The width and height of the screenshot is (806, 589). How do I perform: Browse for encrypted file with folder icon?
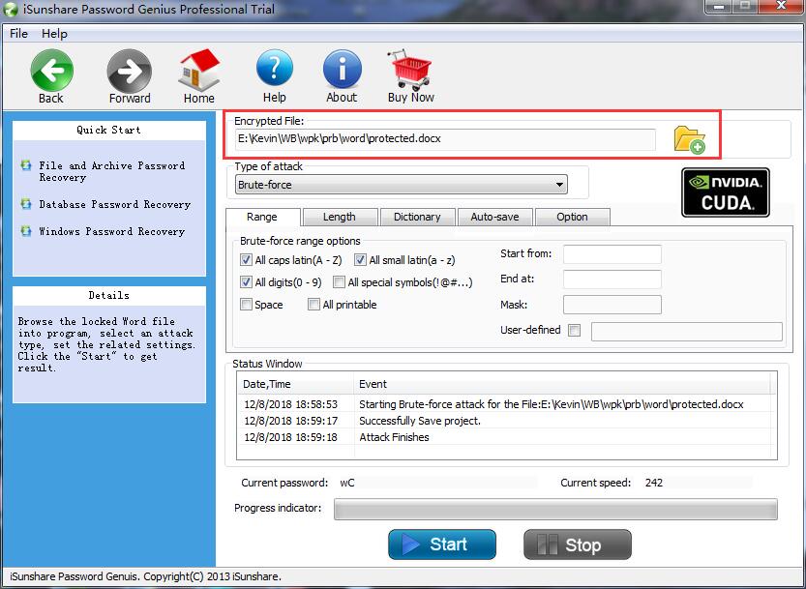(x=689, y=140)
